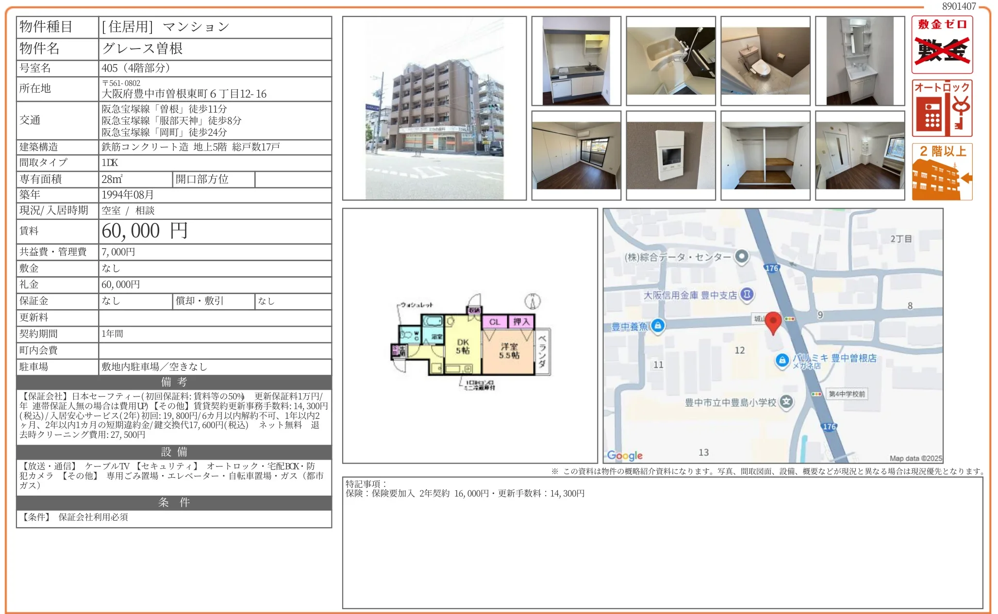998x614 pixels.
Task: Open the toilet photo thumbnail
Action: tap(765, 61)
